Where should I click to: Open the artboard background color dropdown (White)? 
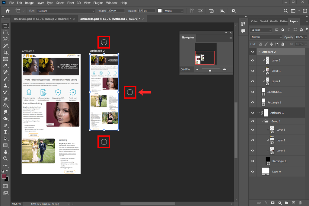click(174, 11)
